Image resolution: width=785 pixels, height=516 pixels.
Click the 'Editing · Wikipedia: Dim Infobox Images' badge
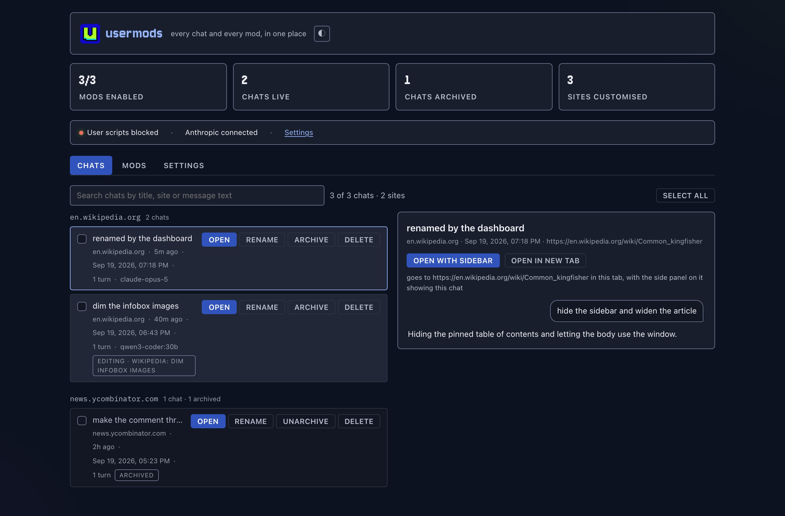pos(144,366)
